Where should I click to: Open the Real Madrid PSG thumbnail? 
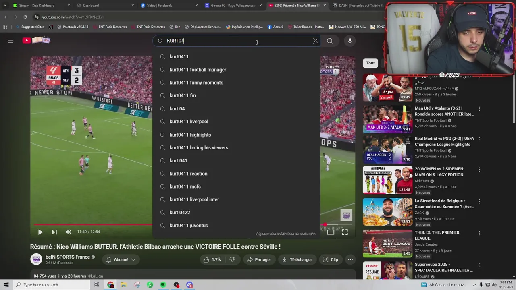click(x=387, y=149)
